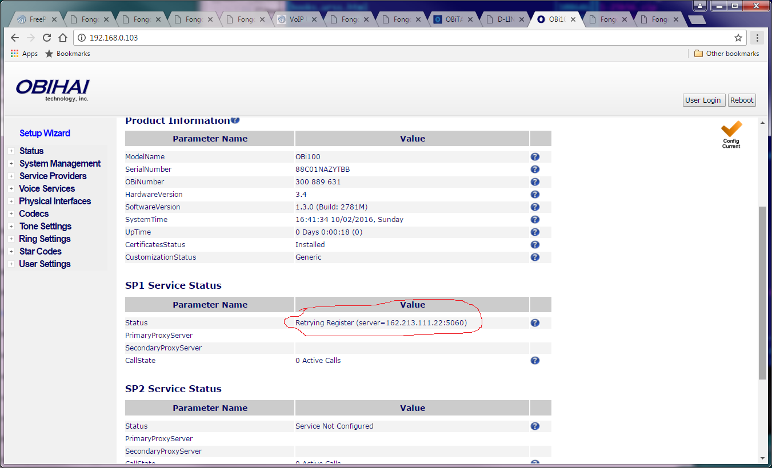Screen dimensions: 772x468
Task: Open Physical Interfaces in sidebar
Action: [55, 201]
